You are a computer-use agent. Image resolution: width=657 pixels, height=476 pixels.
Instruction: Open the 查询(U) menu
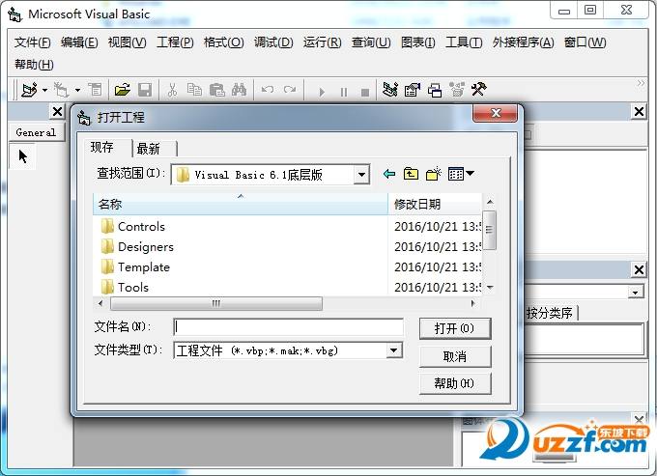[x=371, y=42]
